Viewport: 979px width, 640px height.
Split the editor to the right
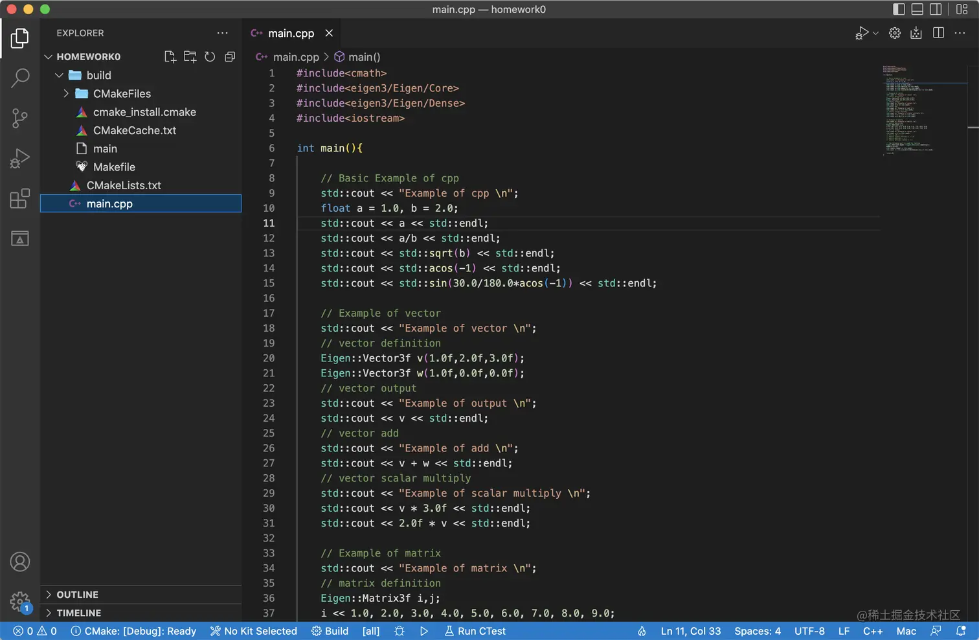click(938, 33)
